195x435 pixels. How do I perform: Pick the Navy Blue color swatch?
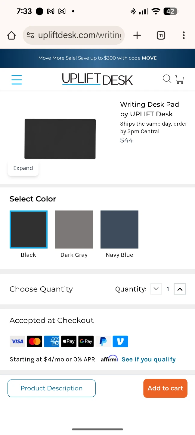pos(119,230)
